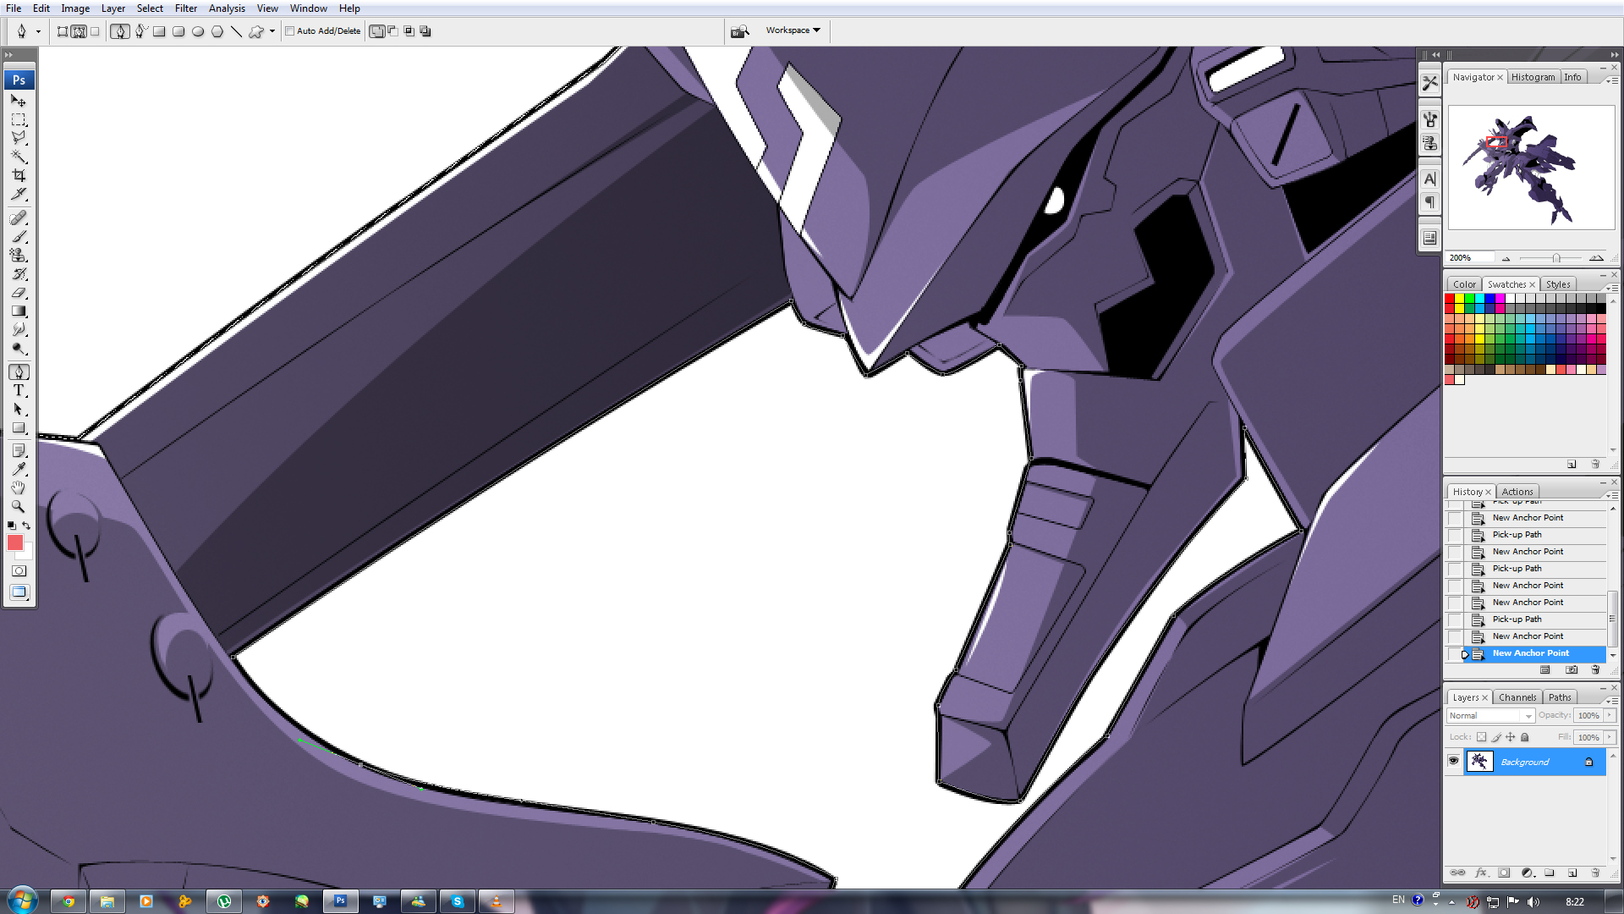Pick the Eraser tool
The width and height of the screenshot is (1624, 914).
pos(19,292)
